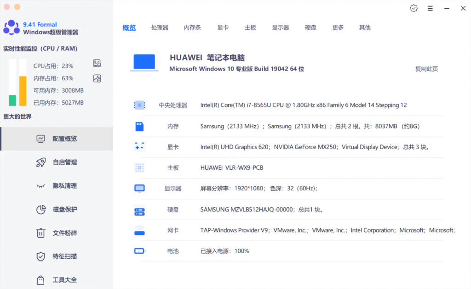Screen dimensions: 471x289
Task: Click the closed-eye icon for 隐私清理
Action: tap(40, 186)
